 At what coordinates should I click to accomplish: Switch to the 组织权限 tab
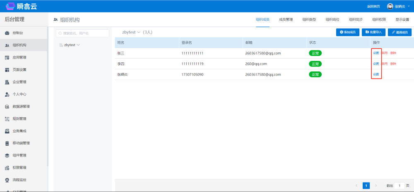[379, 19]
